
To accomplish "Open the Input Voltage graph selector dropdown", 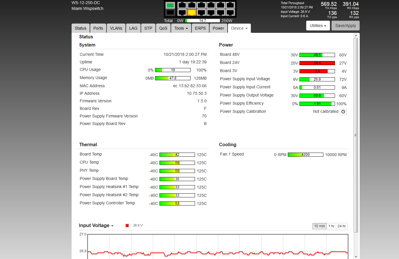I will [96, 226].
